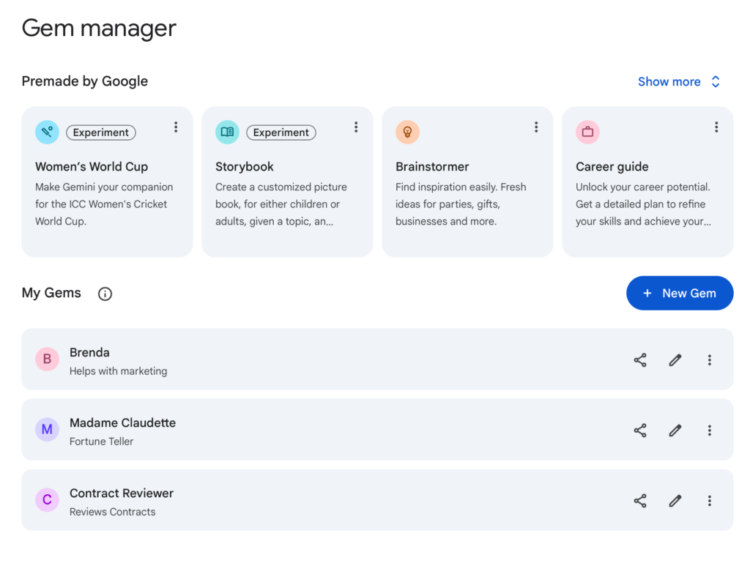
Task: Share the Brenda gem
Action: [640, 360]
